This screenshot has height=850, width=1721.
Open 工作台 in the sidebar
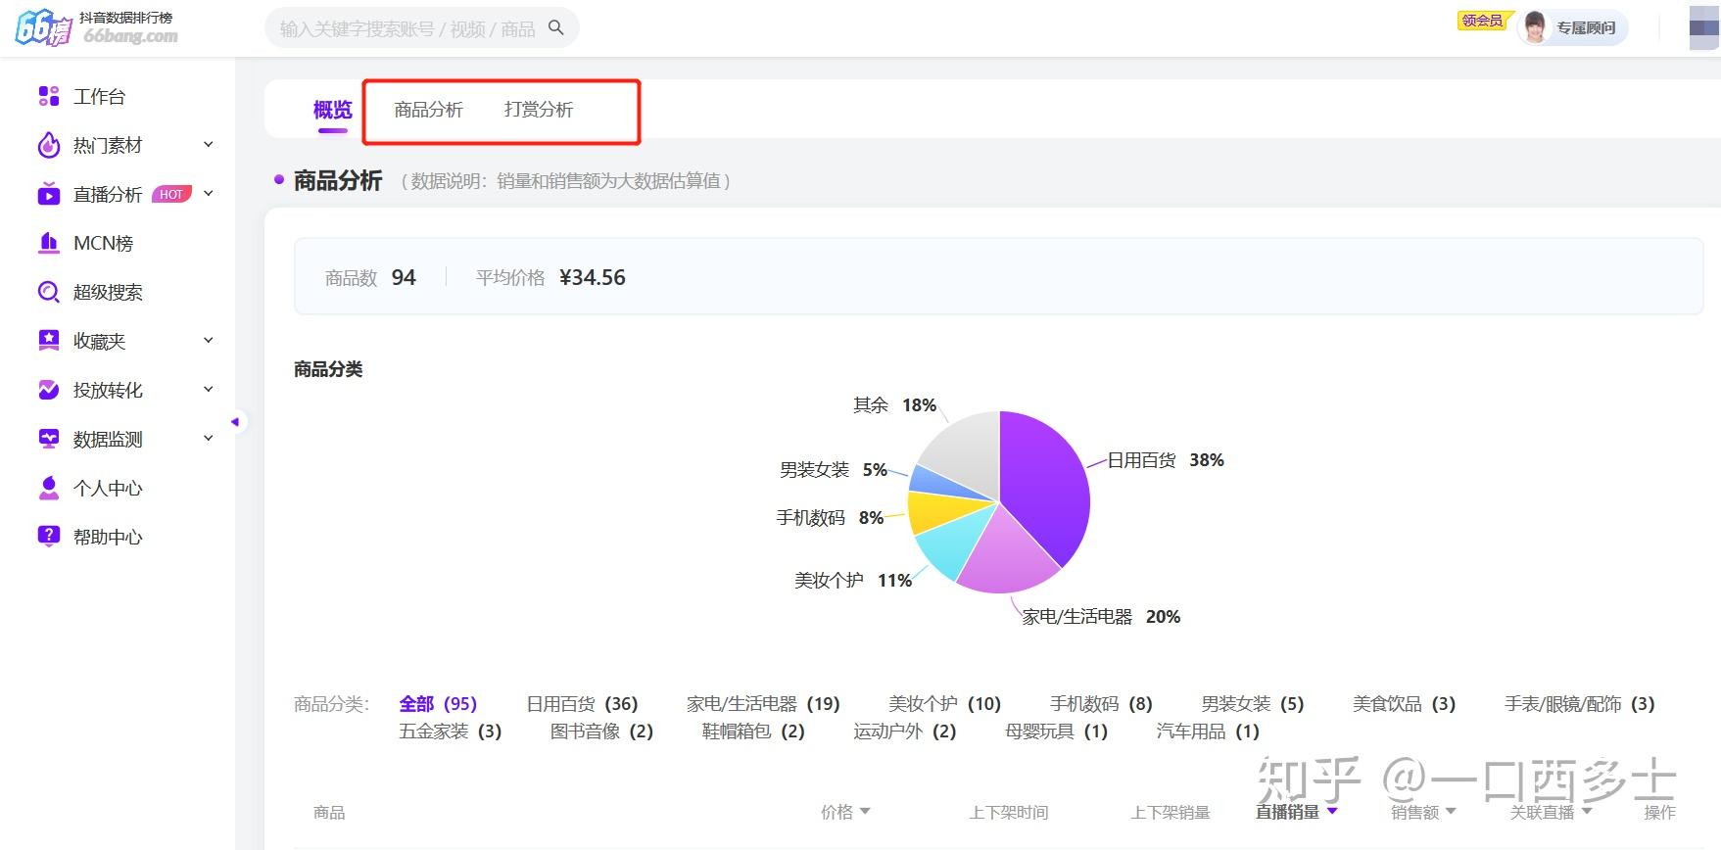[99, 96]
